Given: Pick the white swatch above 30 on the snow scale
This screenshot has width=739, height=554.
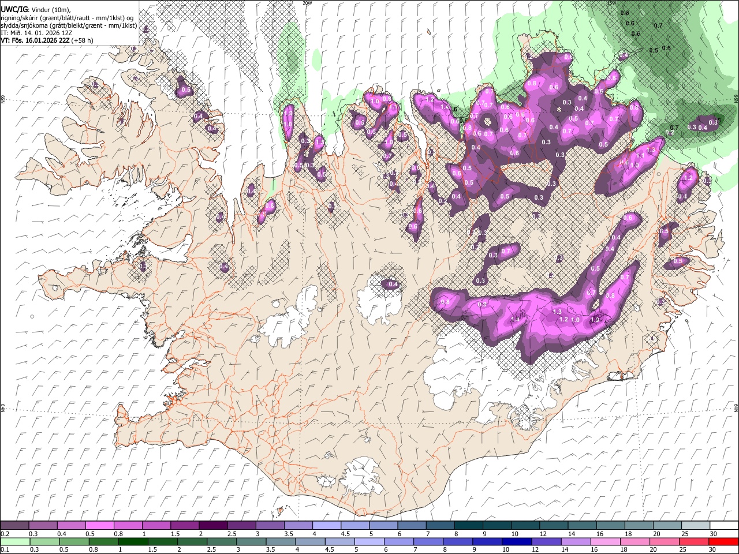Looking at the screenshot, I should (x=724, y=525).
